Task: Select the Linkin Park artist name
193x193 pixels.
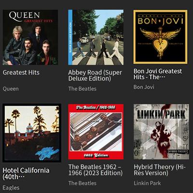Action: point(147,183)
